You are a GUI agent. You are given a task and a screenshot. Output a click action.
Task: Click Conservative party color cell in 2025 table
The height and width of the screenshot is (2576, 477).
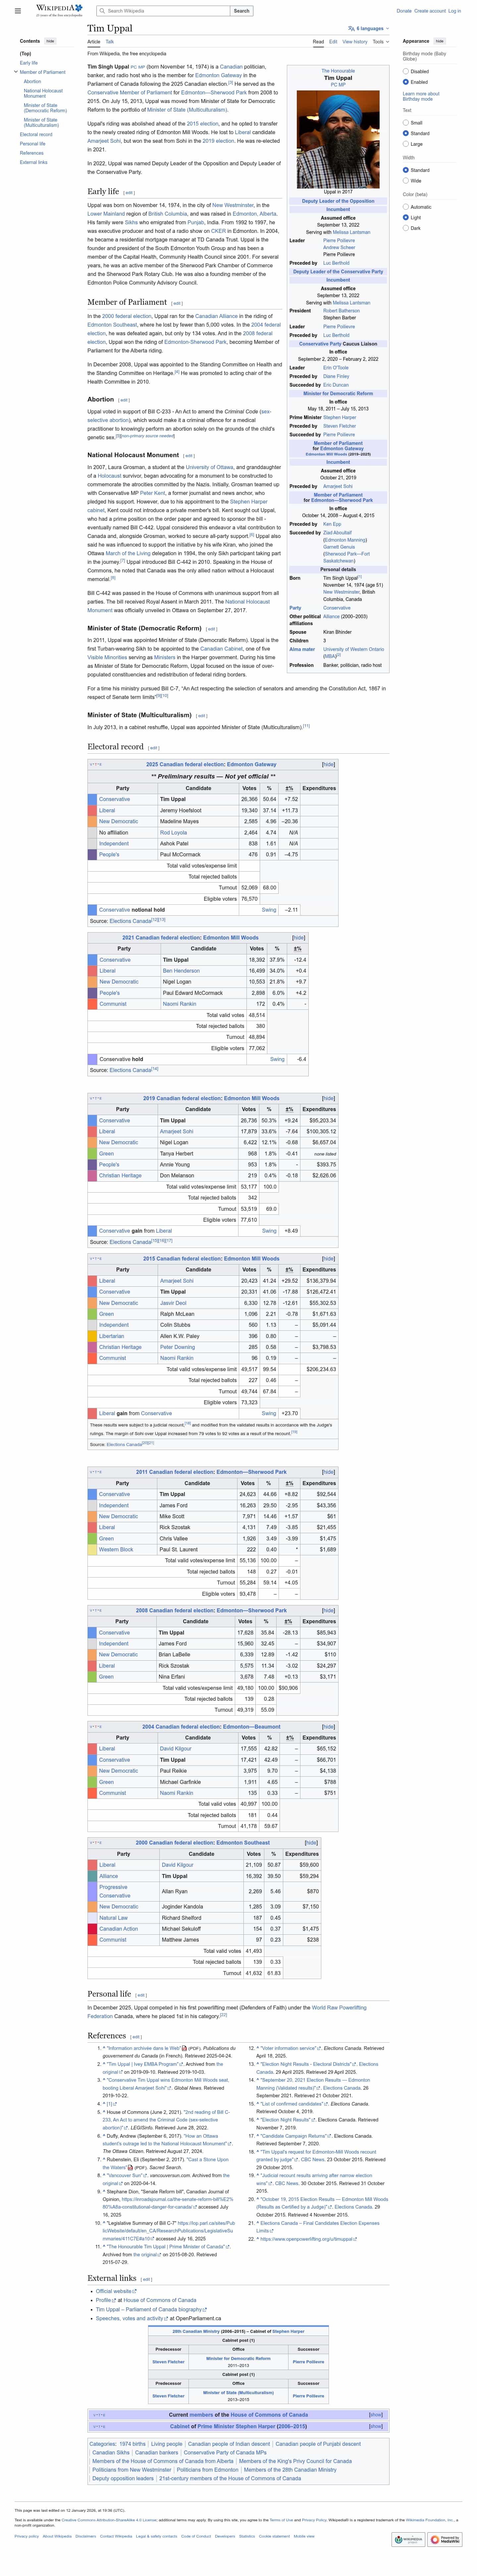click(92, 799)
